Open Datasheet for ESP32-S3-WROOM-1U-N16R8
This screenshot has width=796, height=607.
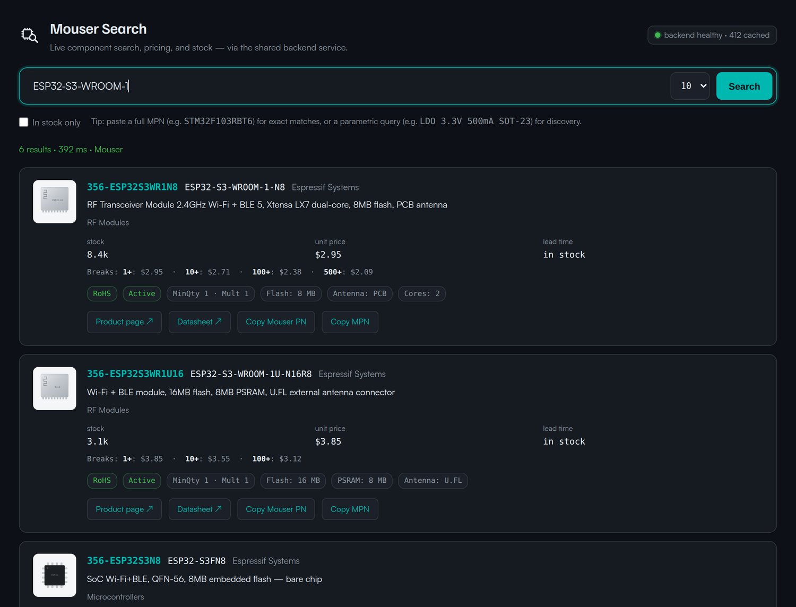click(x=200, y=509)
